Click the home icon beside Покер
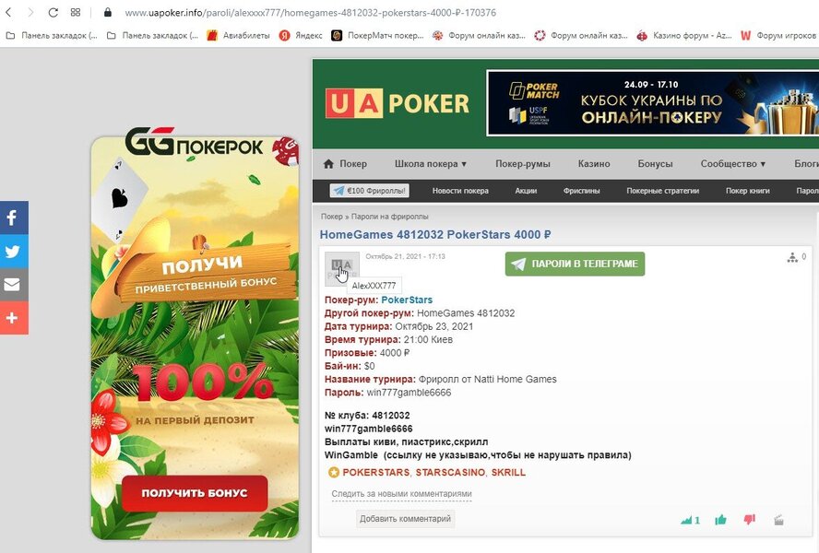This screenshot has width=819, height=553. tap(328, 164)
